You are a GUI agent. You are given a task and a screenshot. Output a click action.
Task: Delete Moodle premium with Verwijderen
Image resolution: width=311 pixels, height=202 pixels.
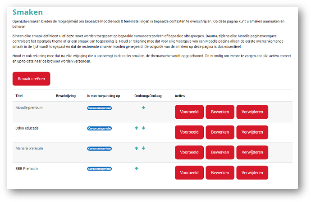(x=252, y=112)
